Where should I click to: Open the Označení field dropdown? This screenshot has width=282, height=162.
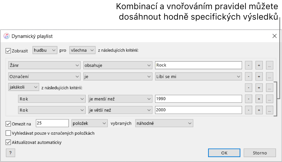[44, 77]
